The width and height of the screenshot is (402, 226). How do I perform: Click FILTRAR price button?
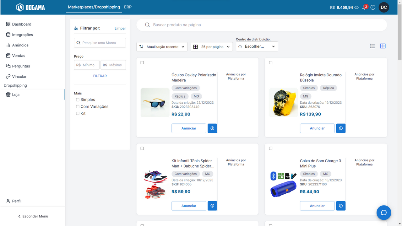click(100, 76)
